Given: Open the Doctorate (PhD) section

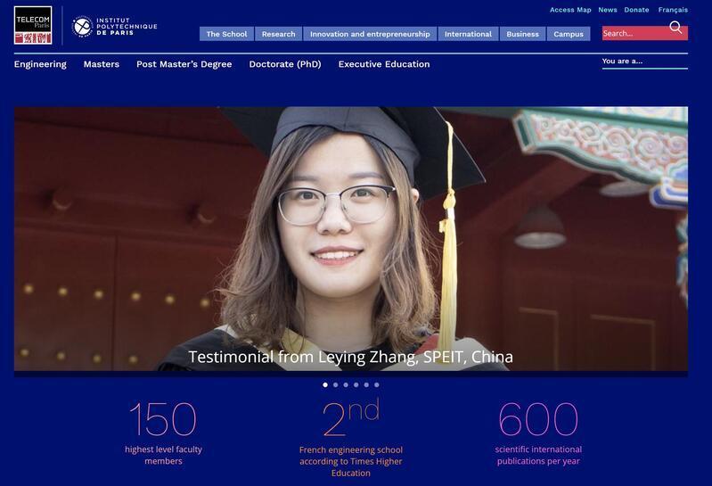Looking at the screenshot, I should point(285,64).
